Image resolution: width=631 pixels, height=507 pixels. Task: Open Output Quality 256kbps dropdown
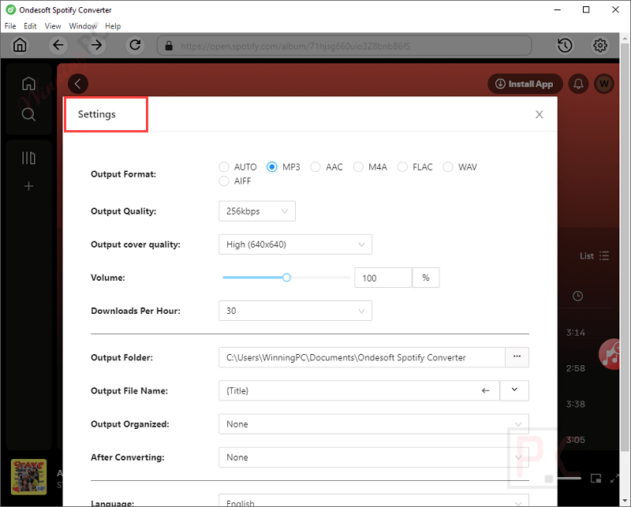tap(257, 211)
